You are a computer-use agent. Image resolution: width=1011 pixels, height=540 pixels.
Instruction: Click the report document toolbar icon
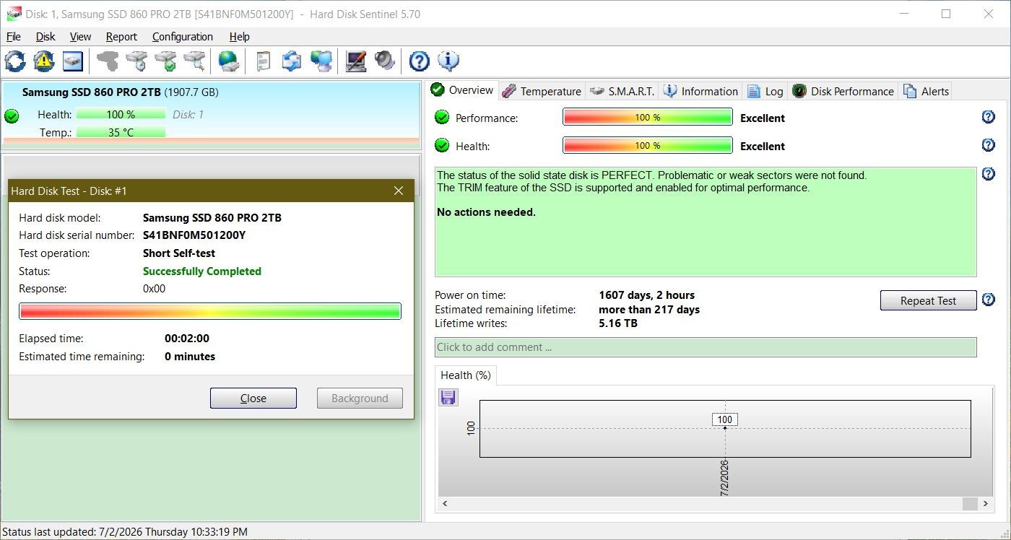click(x=264, y=61)
